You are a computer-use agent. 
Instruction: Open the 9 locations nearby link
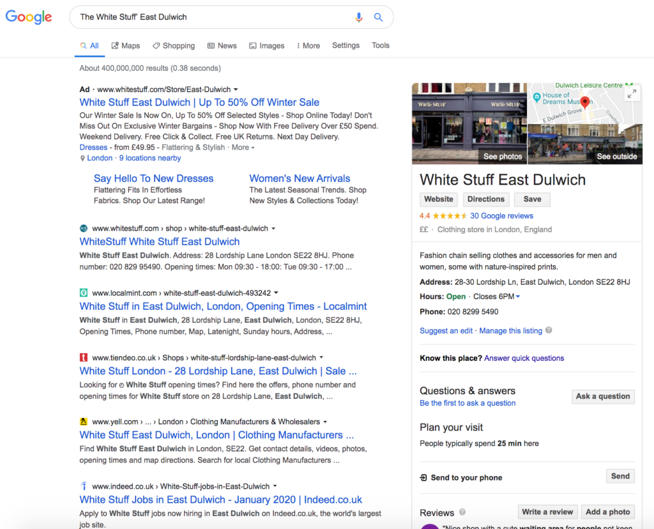150,158
